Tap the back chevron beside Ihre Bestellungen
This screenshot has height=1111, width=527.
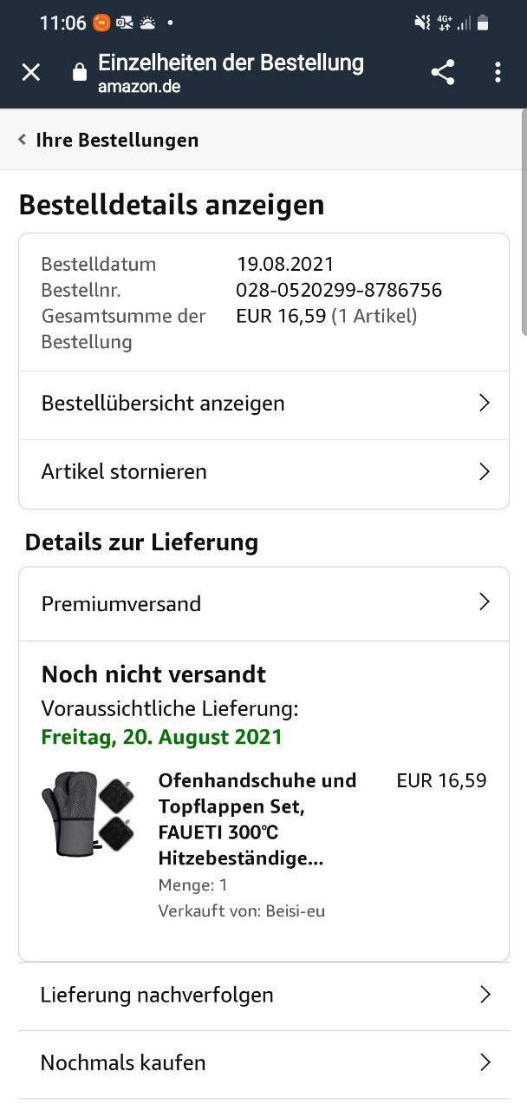(23, 139)
